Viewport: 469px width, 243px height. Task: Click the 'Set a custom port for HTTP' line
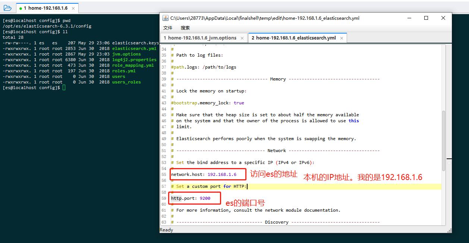(x=209, y=186)
